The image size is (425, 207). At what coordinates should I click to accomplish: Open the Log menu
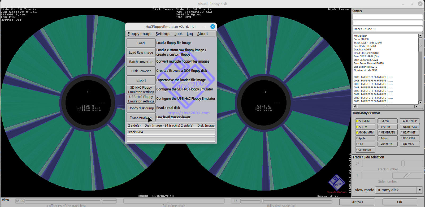[190, 34]
